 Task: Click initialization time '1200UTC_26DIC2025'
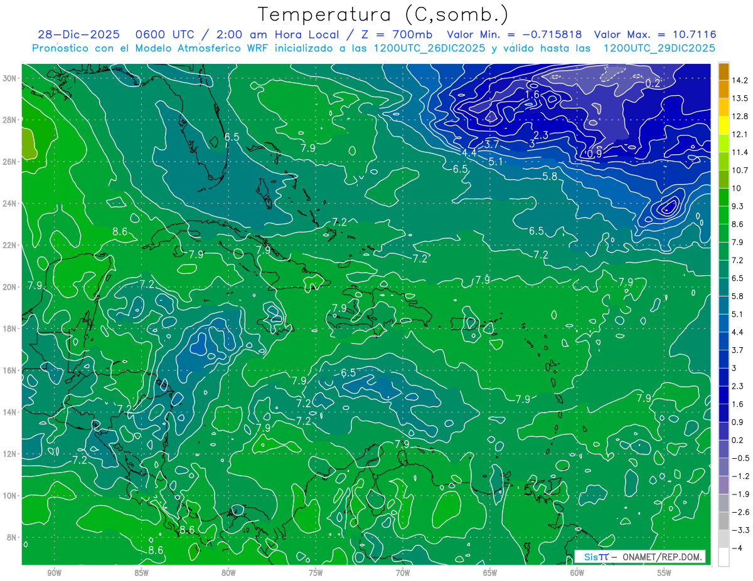tap(429, 48)
